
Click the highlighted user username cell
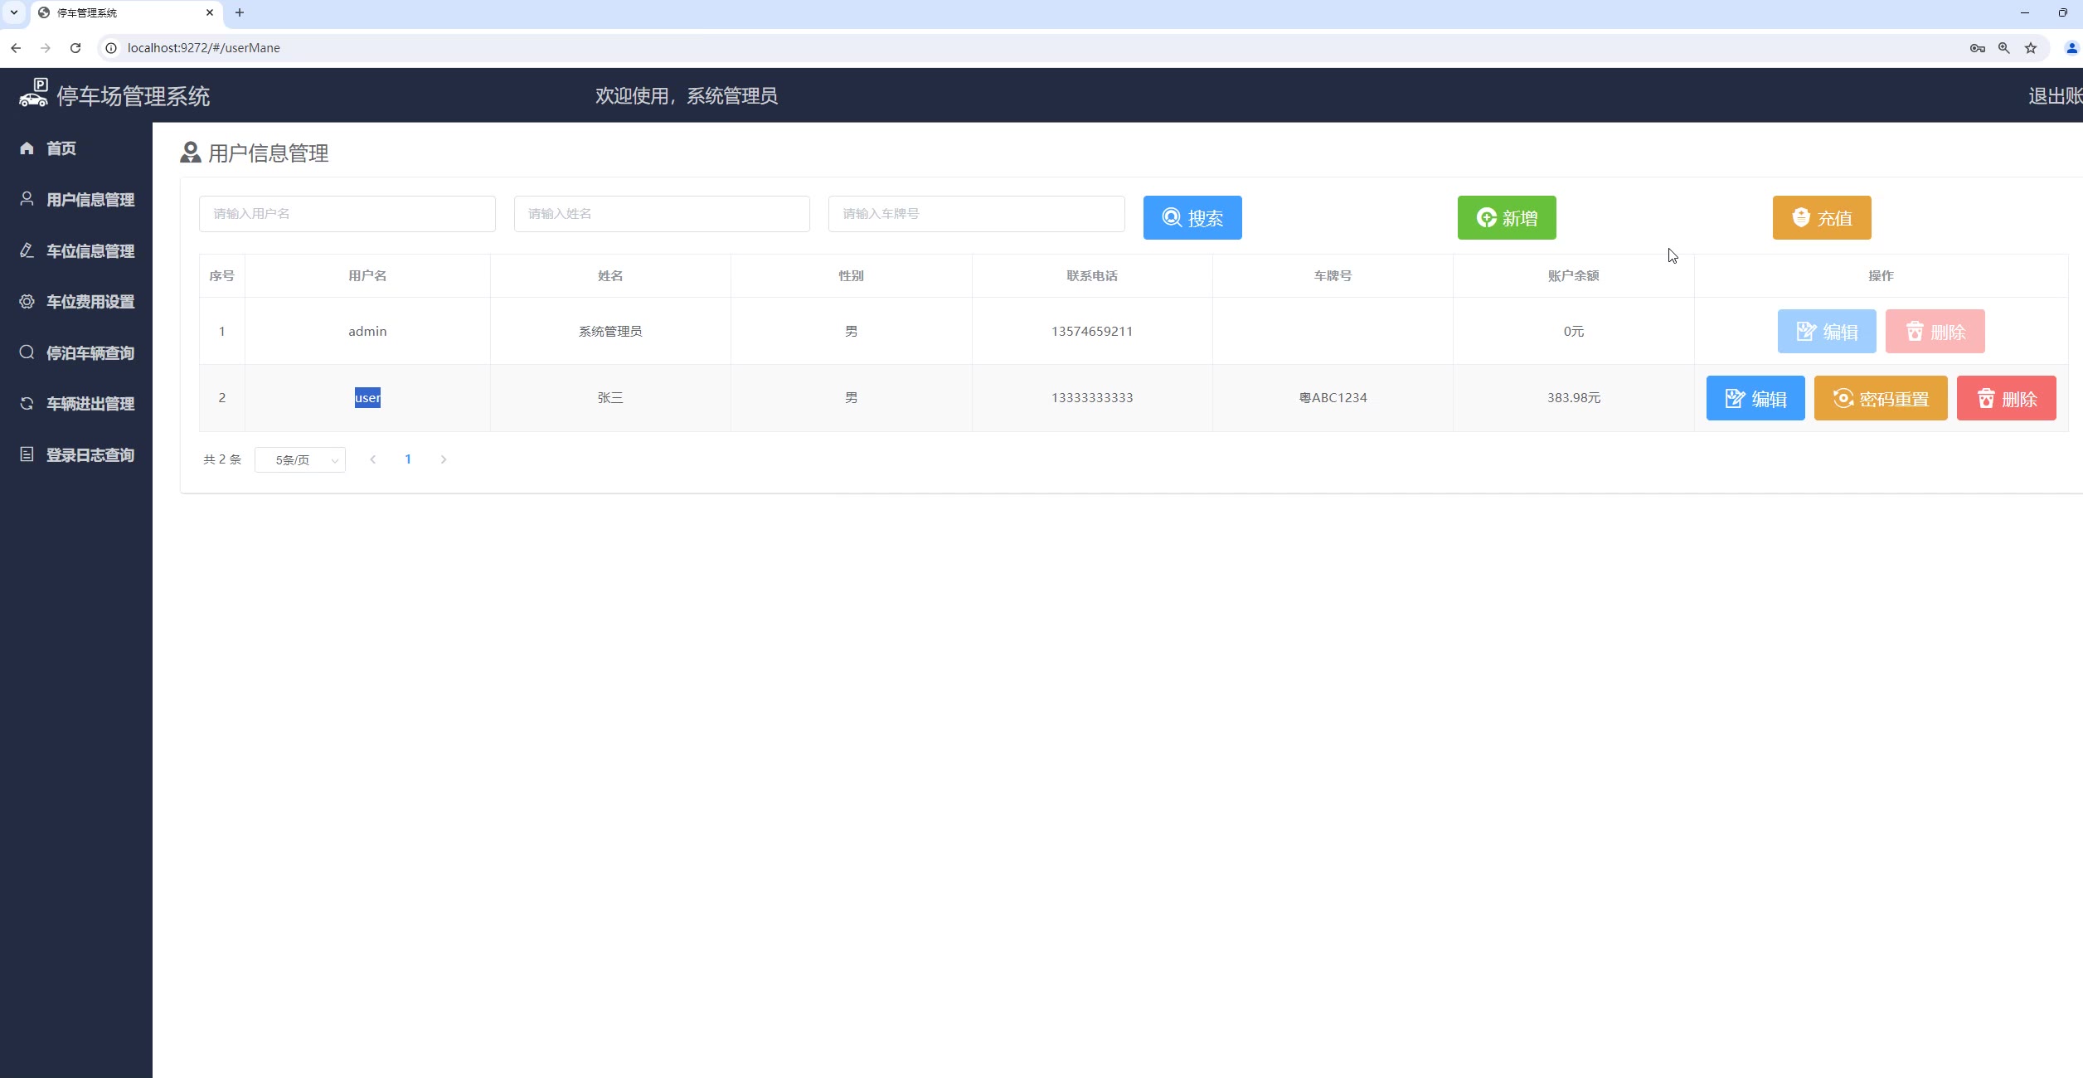tap(367, 398)
